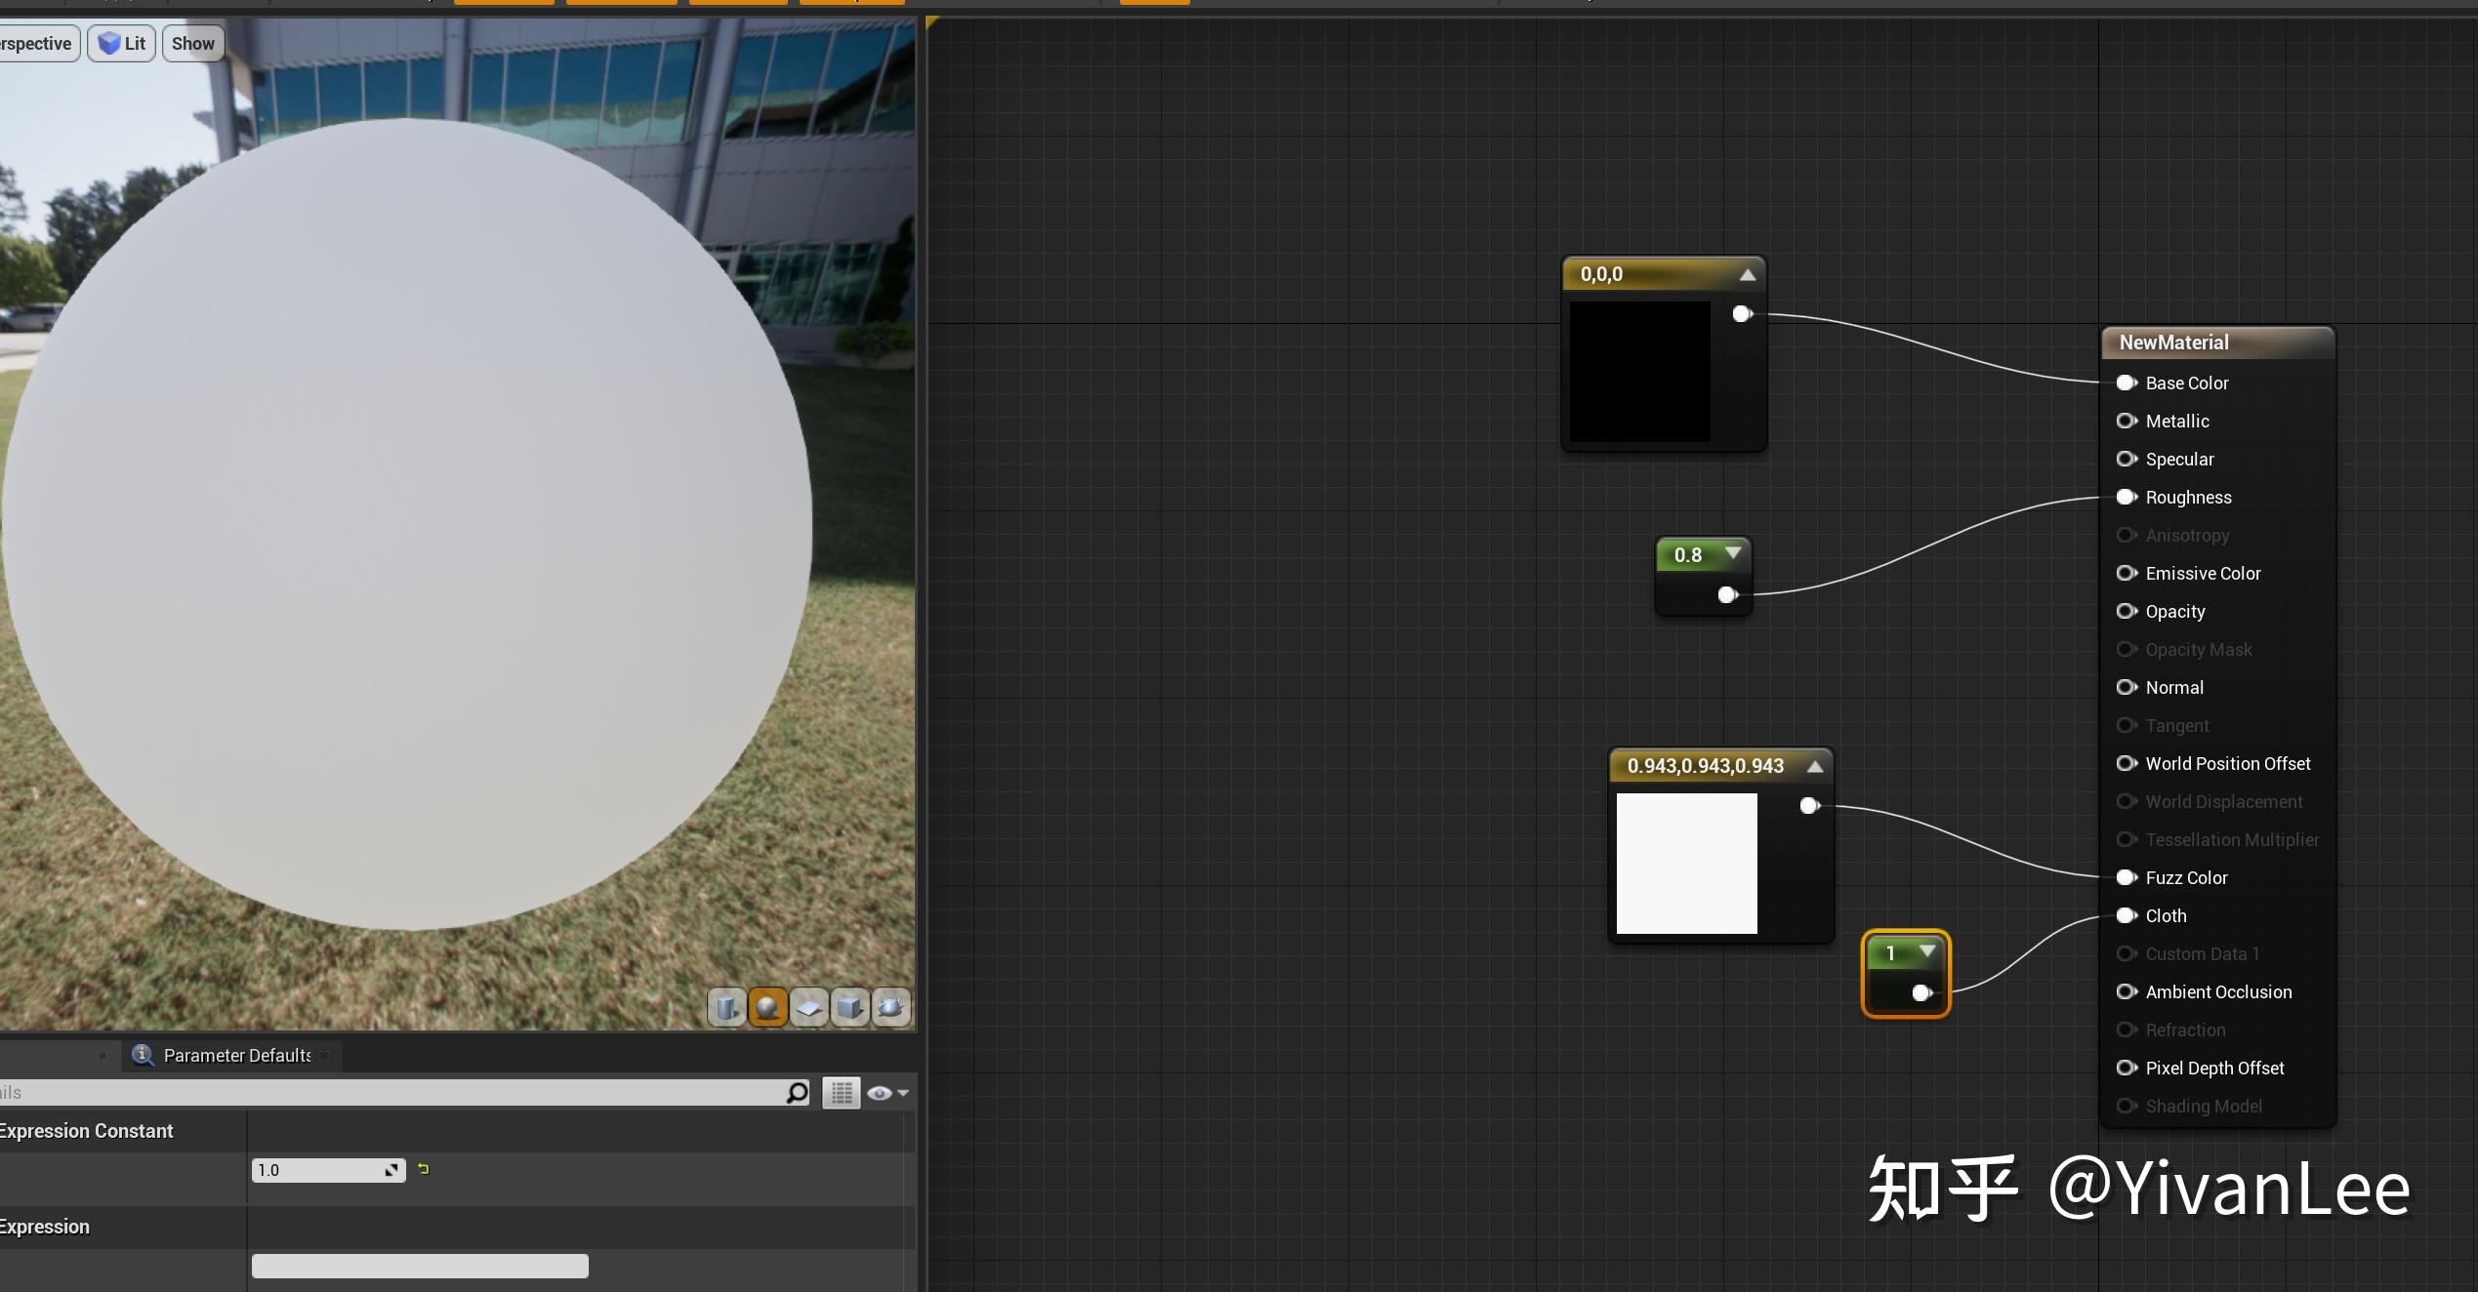Select the sphere preview mesh icon
Screen dimensions: 2478x1292
pyautogui.click(x=767, y=1007)
